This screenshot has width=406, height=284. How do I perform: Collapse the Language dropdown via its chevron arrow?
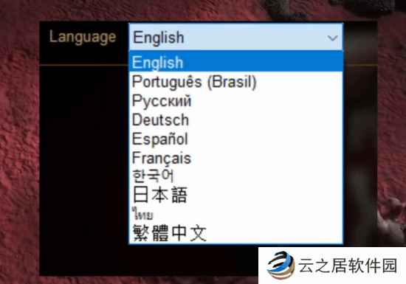pos(332,38)
